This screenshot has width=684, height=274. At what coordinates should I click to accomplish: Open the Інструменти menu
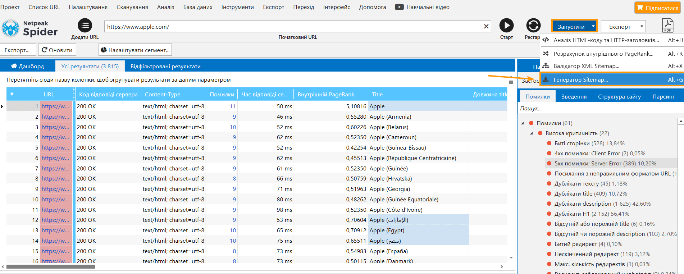tap(238, 7)
